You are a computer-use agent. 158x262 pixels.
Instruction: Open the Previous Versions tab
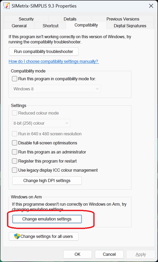click(x=123, y=19)
